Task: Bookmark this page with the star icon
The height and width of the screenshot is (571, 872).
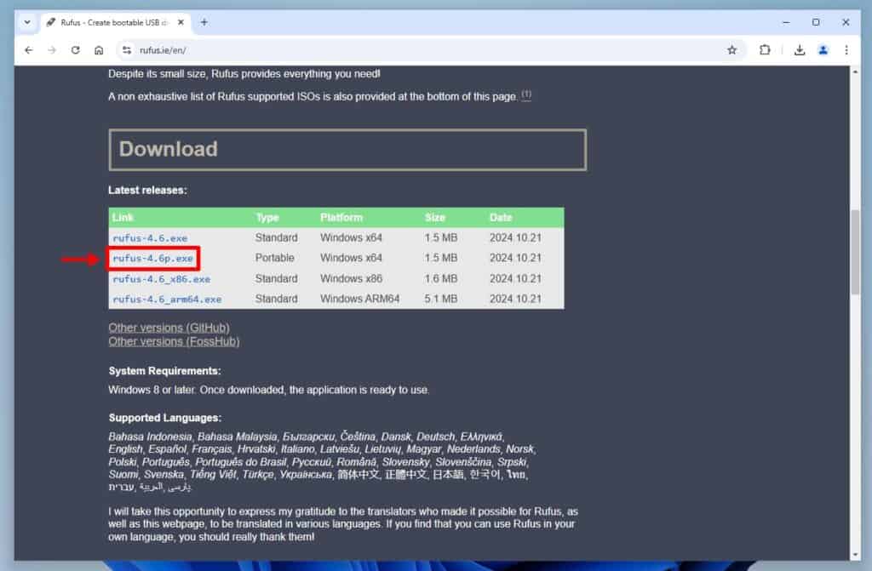Action: pos(731,50)
